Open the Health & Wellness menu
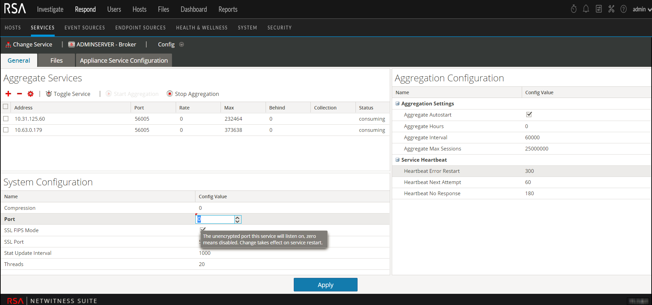The width and height of the screenshot is (652, 305). [x=202, y=28]
